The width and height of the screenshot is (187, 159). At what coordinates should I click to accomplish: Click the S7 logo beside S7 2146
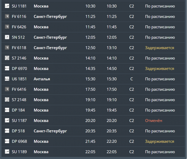coord(7,58)
